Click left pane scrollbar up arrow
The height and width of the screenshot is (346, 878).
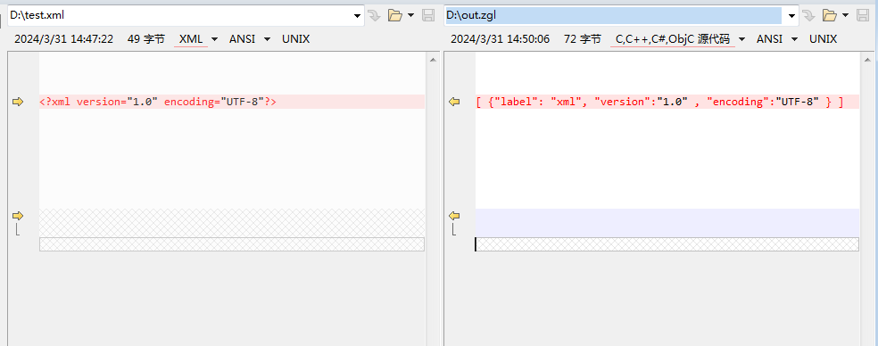coord(432,60)
